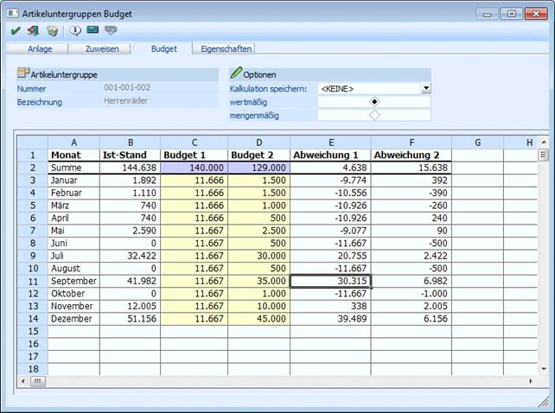The image size is (555, 413).
Task: Switch to the Anlage tab
Action: [x=41, y=49]
